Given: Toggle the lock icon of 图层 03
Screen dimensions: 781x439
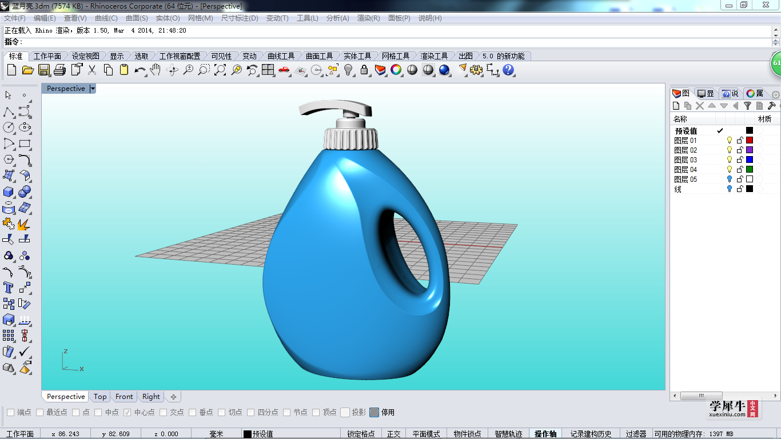Looking at the screenshot, I should (x=740, y=160).
